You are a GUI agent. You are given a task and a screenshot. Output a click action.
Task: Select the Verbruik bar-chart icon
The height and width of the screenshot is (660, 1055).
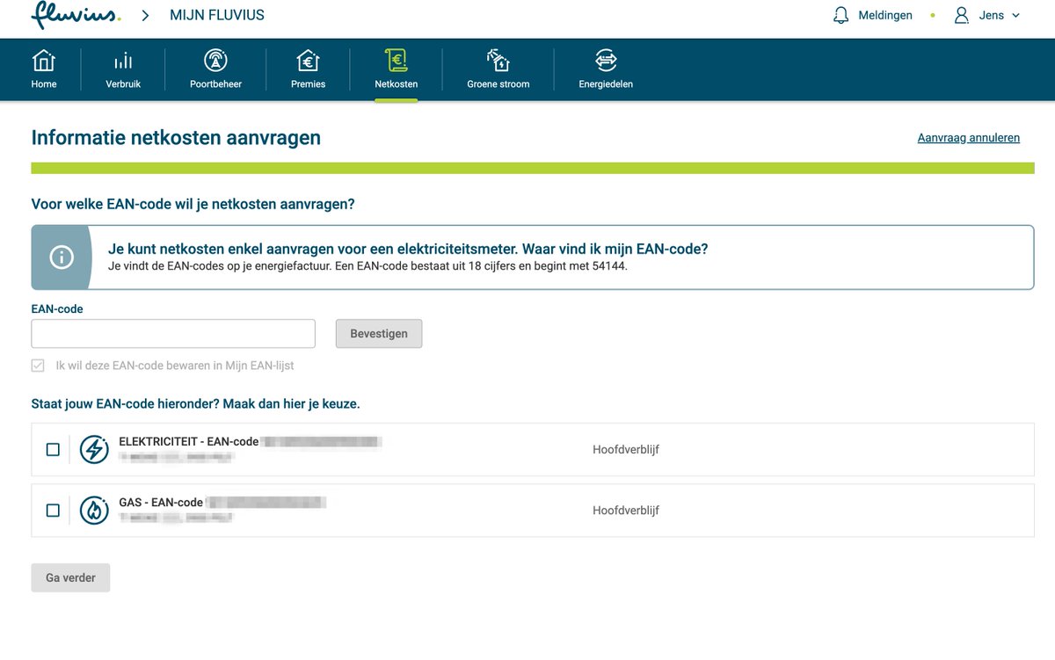(122, 62)
